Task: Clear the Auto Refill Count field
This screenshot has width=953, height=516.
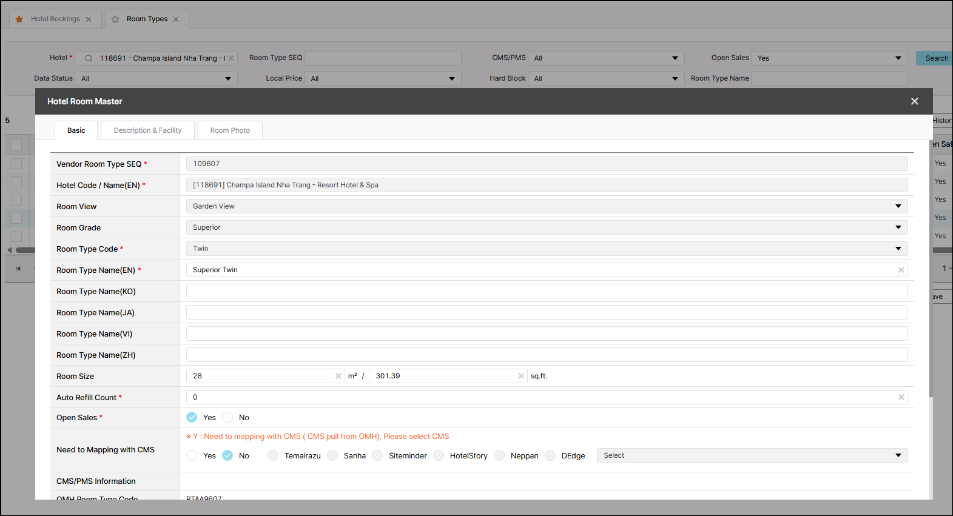Action: [x=901, y=397]
